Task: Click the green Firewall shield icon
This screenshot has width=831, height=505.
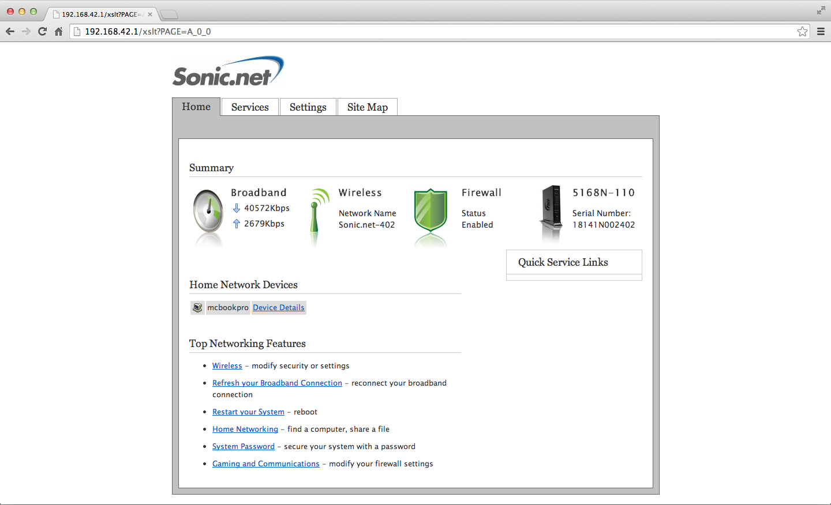Action: point(431,211)
